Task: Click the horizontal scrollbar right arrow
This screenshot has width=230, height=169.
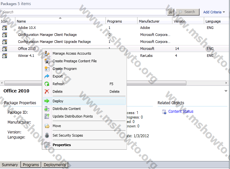Action: pos(226,83)
